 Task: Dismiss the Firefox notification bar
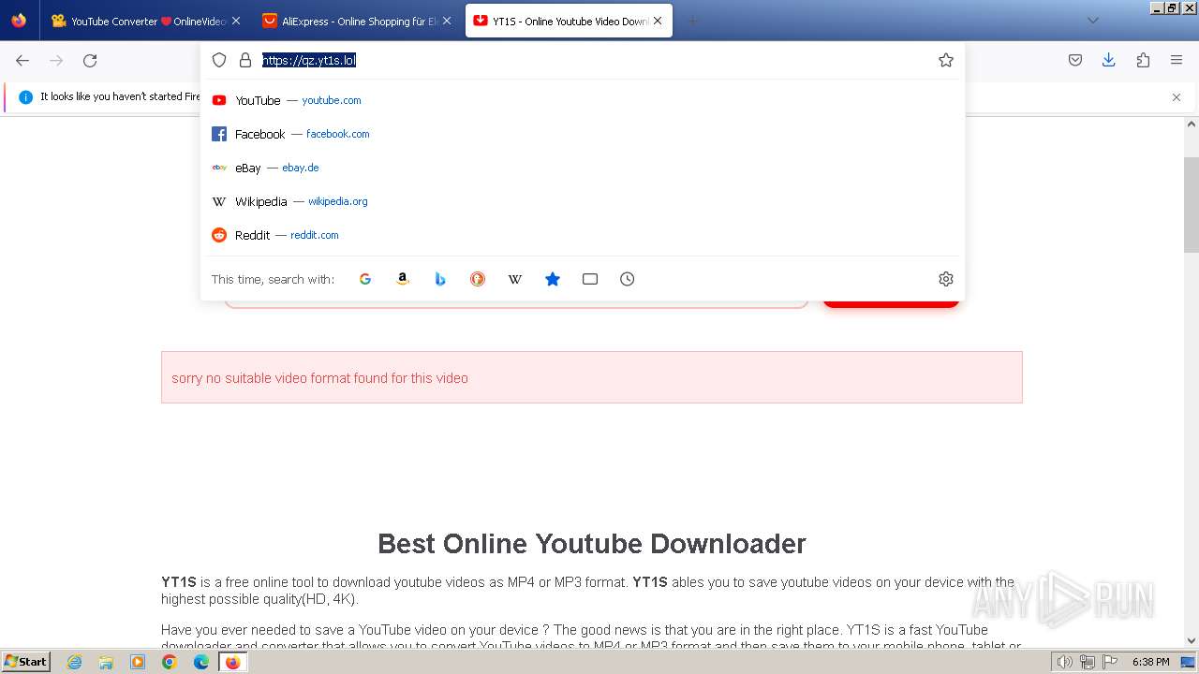1177,97
